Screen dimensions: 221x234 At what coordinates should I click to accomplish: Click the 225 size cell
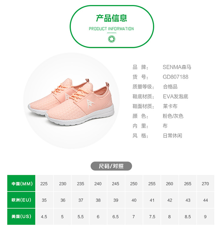click(44, 183)
